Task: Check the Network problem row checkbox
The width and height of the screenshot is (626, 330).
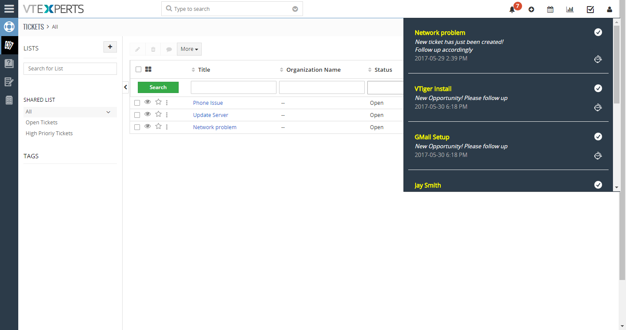Action: tap(137, 127)
